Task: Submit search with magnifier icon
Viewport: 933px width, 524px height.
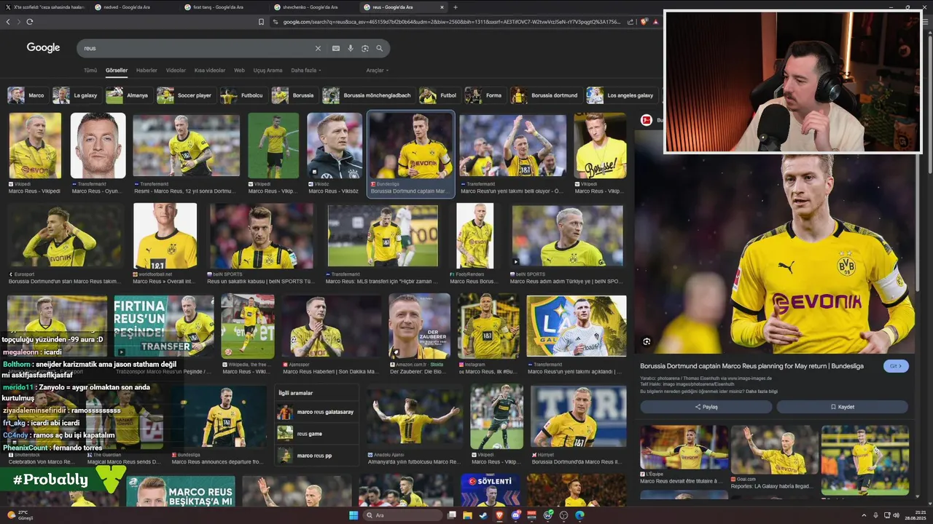Action: click(380, 49)
